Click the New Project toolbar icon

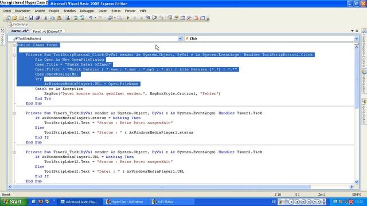8,18
